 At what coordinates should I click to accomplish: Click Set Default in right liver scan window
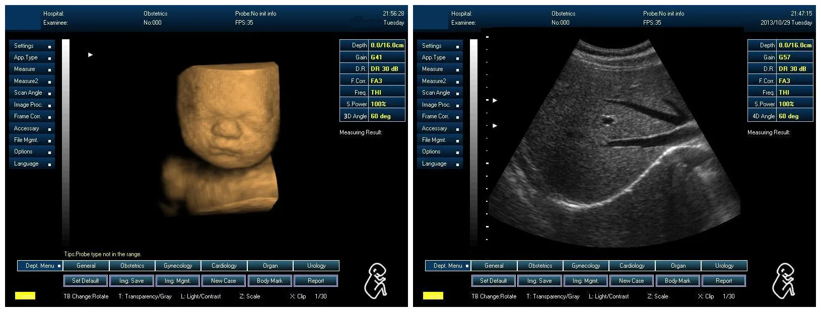click(x=494, y=281)
